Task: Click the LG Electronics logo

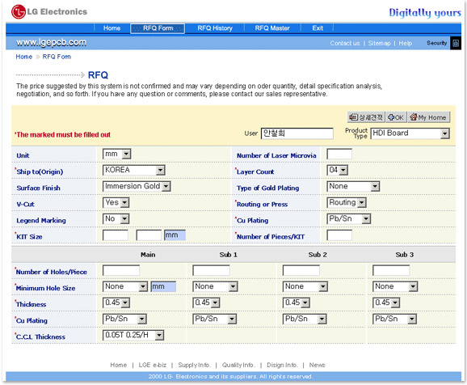Action: pos(49,11)
